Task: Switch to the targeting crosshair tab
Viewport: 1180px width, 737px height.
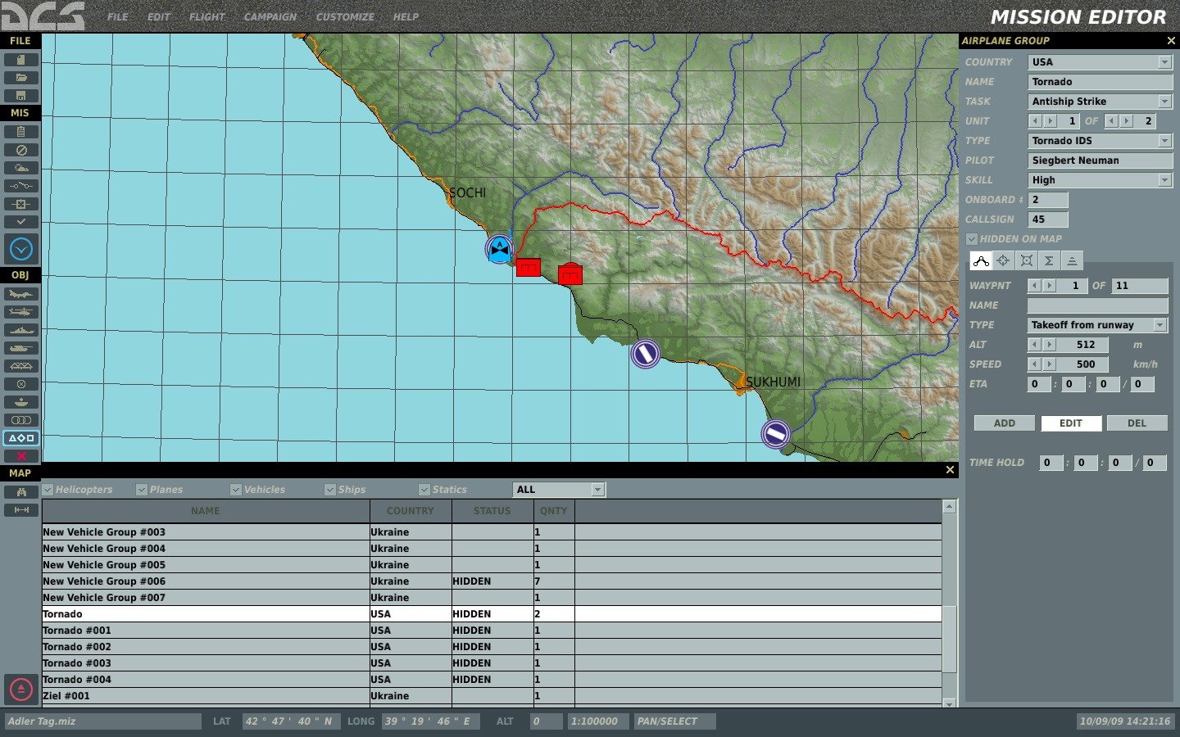Action: pos(1003,260)
